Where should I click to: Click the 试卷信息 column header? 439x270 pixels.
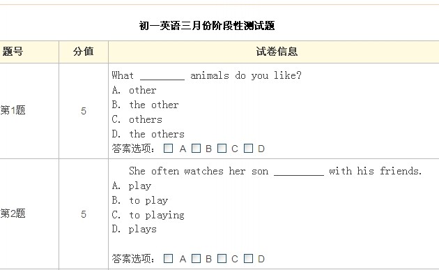click(277, 52)
